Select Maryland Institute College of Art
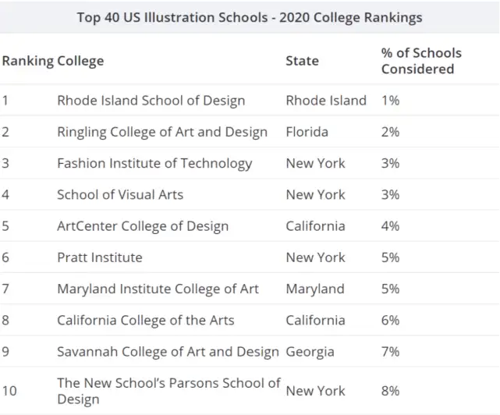500x415 pixels. click(158, 289)
